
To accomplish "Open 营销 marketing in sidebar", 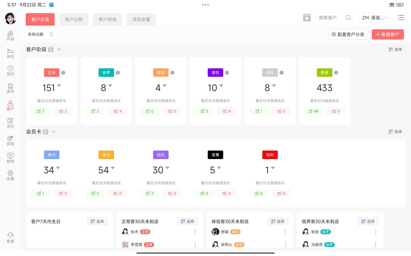I will pos(10,140).
